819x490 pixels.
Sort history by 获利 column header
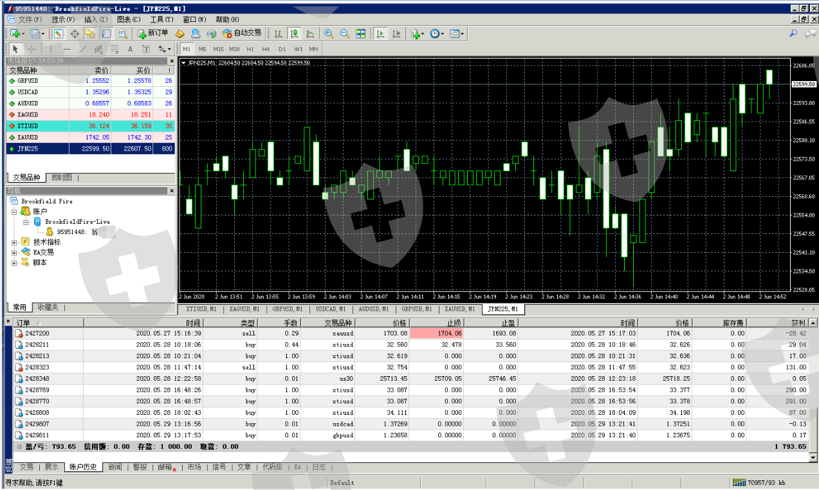[x=797, y=323]
